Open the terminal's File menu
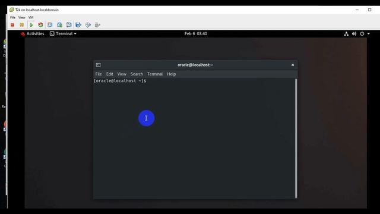 (x=99, y=74)
